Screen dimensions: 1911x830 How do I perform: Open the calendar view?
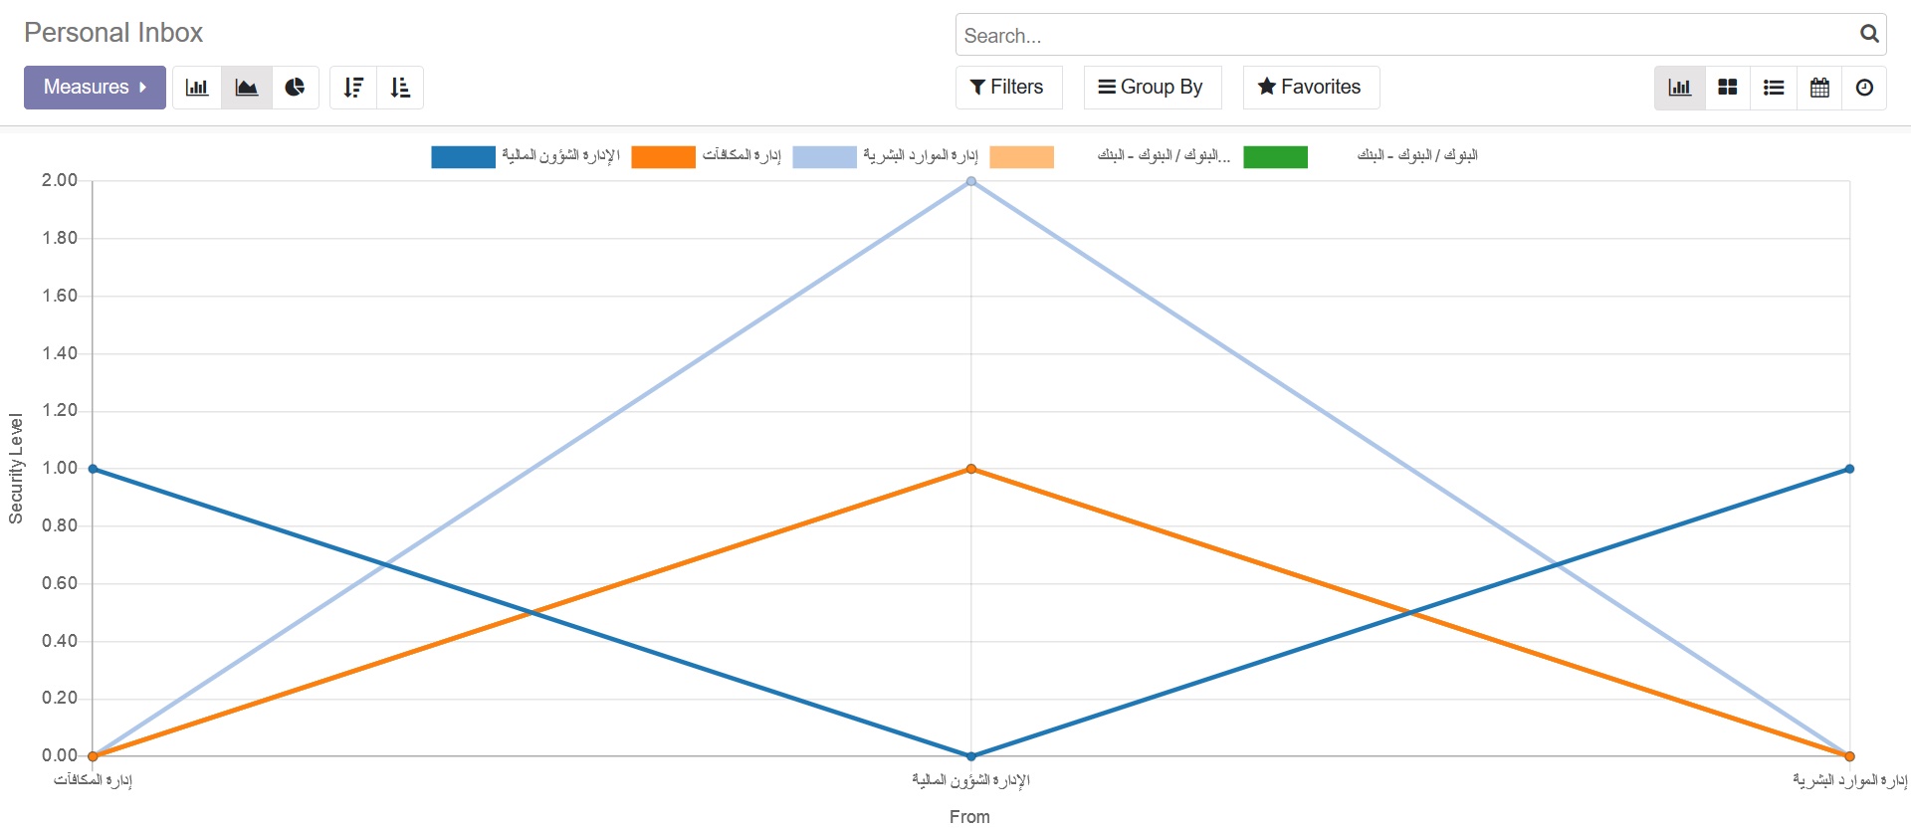click(1819, 88)
